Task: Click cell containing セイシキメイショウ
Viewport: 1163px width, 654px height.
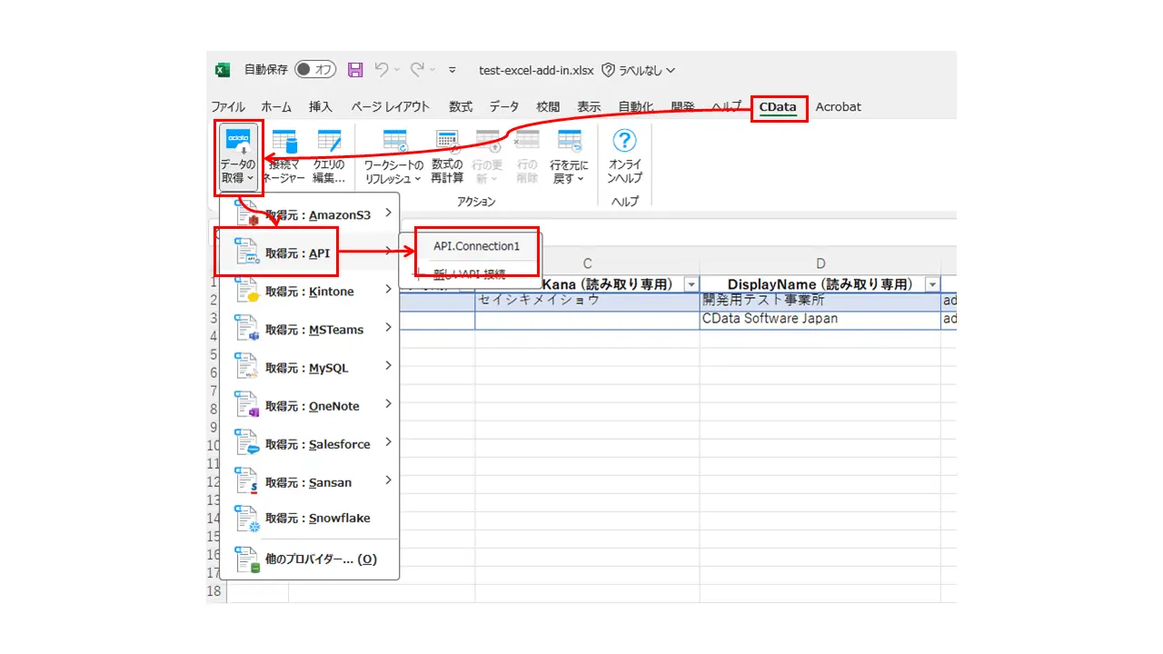Action: pos(587,301)
